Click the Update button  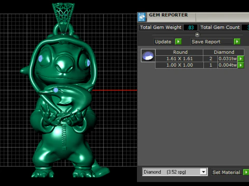pyautogui.click(x=164, y=42)
